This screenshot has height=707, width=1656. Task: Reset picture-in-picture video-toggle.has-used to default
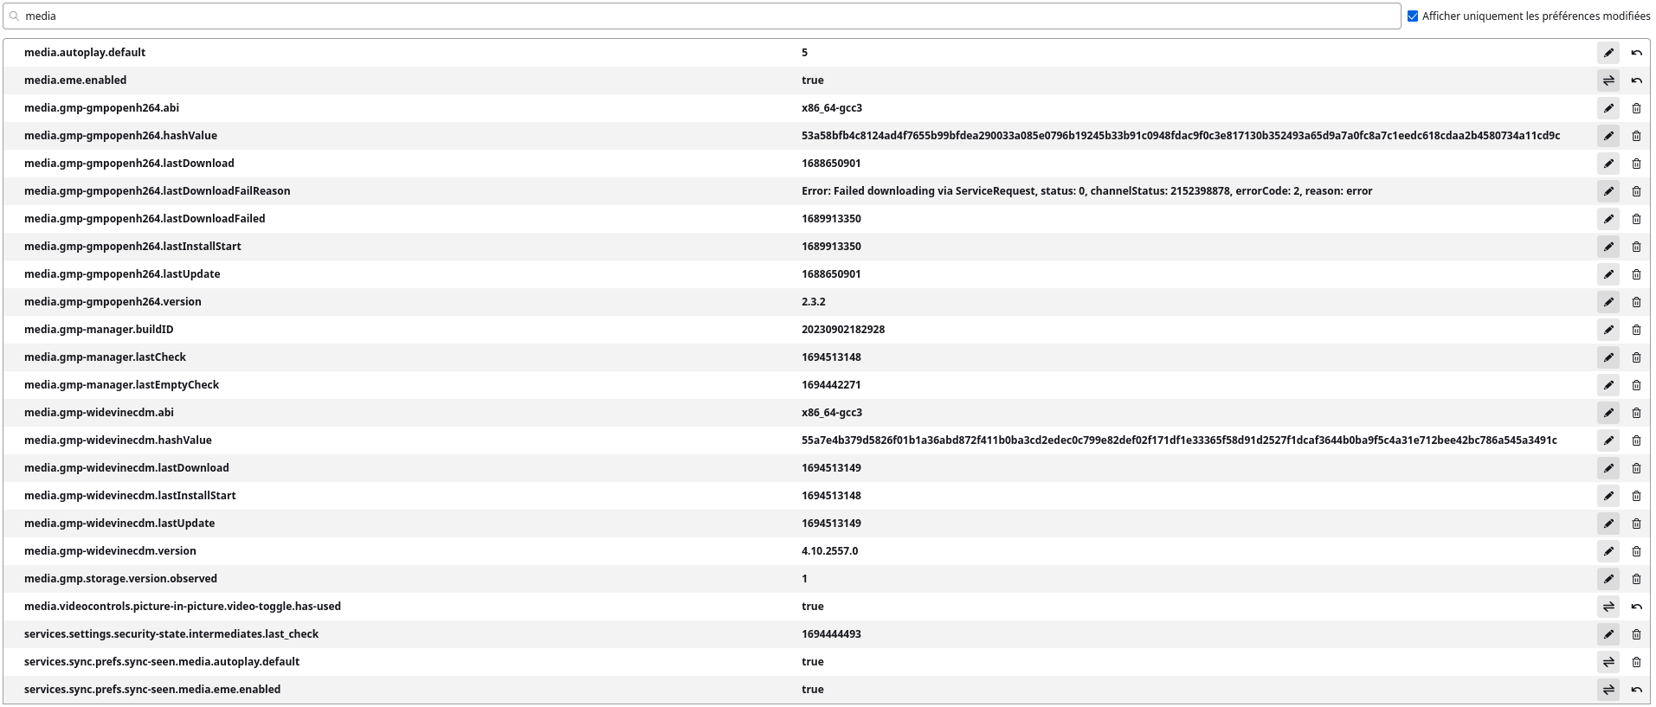pos(1636,607)
